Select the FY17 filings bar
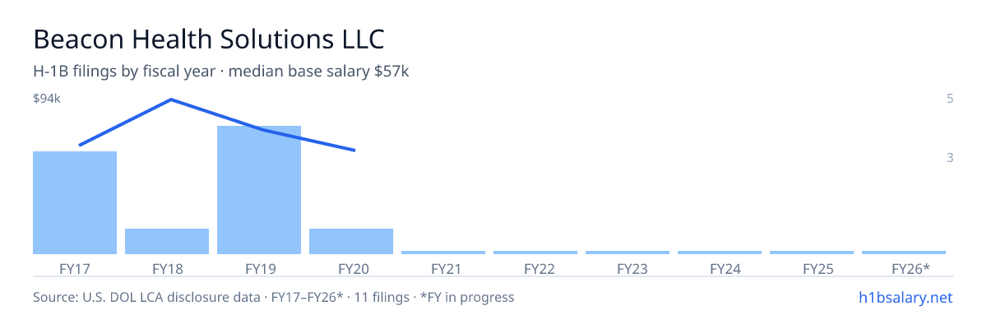 tap(75, 202)
